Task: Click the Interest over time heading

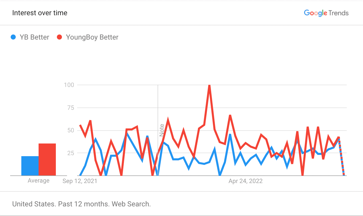Action: click(40, 13)
